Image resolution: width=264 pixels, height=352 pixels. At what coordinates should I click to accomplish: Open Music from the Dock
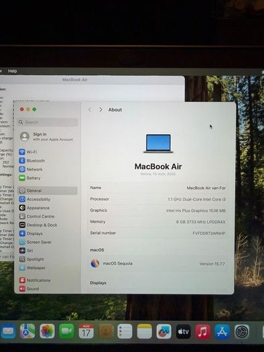click(x=203, y=331)
